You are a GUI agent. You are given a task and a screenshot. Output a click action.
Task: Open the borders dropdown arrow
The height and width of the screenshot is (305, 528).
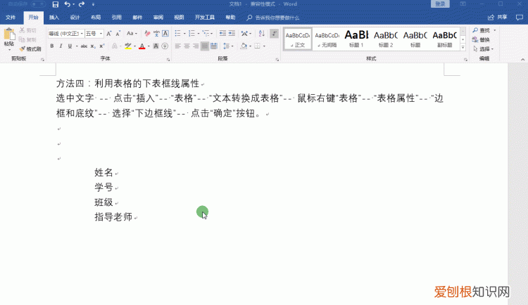point(264,46)
